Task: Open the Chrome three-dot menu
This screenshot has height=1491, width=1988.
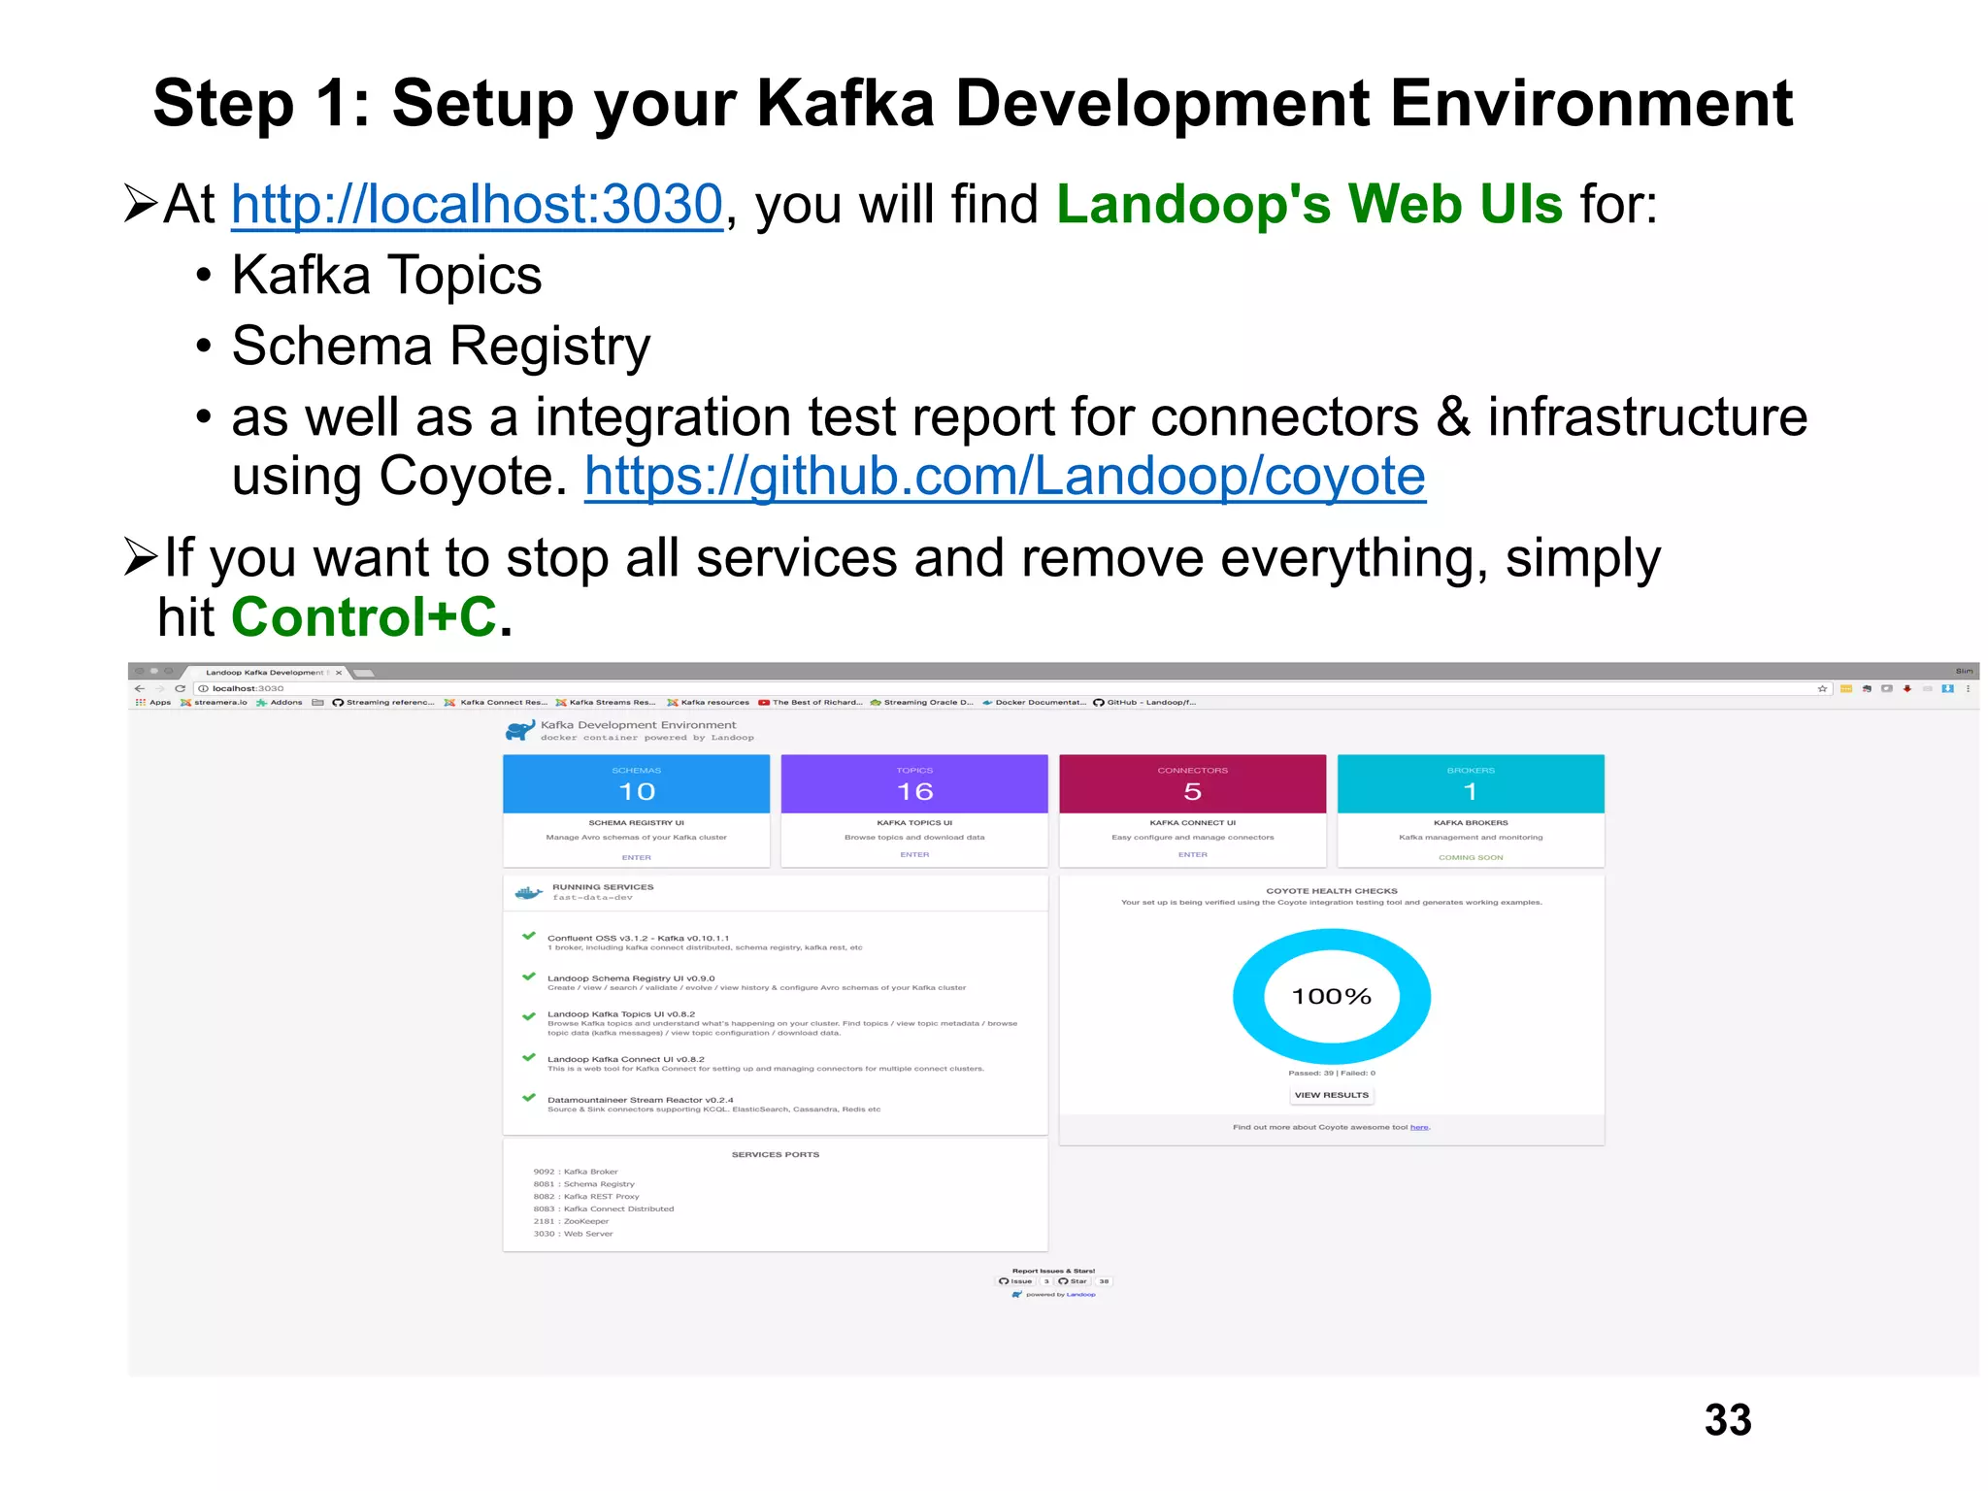Action: click(x=1968, y=688)
